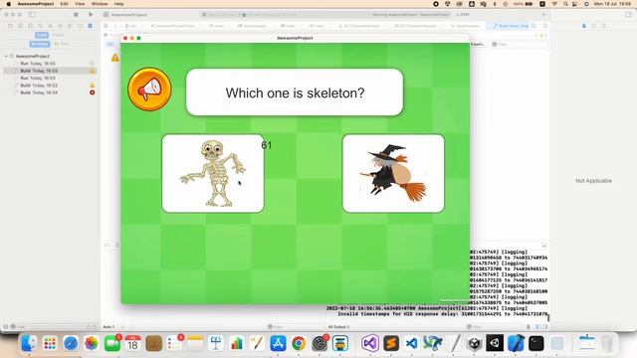The image size is (637, 358).
Task: Open Unity editor from the Dock
Action: click(495, 343)
